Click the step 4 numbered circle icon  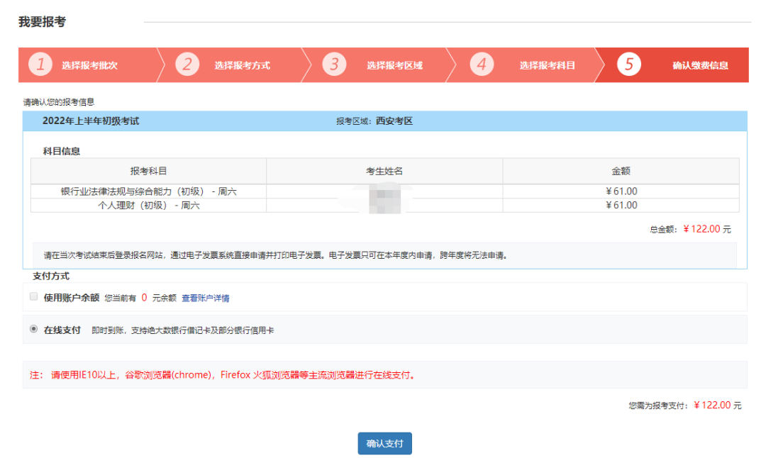pyautogui.click(x=482, y=65)
